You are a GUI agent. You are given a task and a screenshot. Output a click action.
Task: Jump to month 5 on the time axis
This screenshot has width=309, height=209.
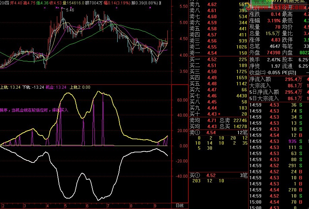coord(65,206)
